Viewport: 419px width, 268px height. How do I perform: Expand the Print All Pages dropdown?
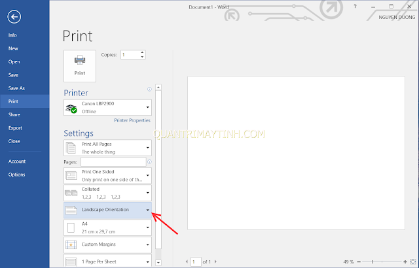pyautogui.click(x=107, y=148)
